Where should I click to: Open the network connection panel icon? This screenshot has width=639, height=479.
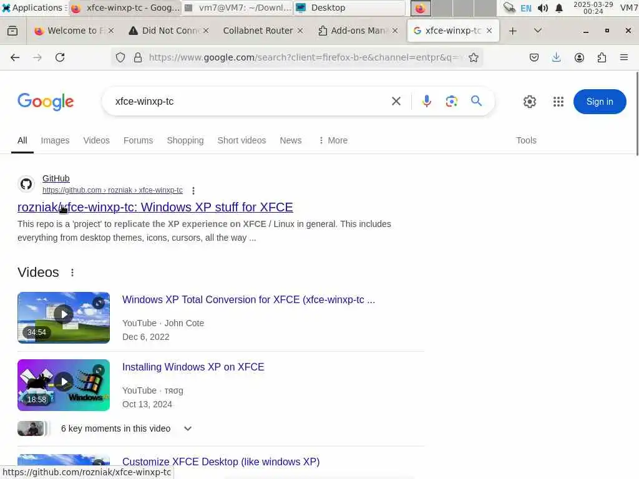[x=509, y=7]
